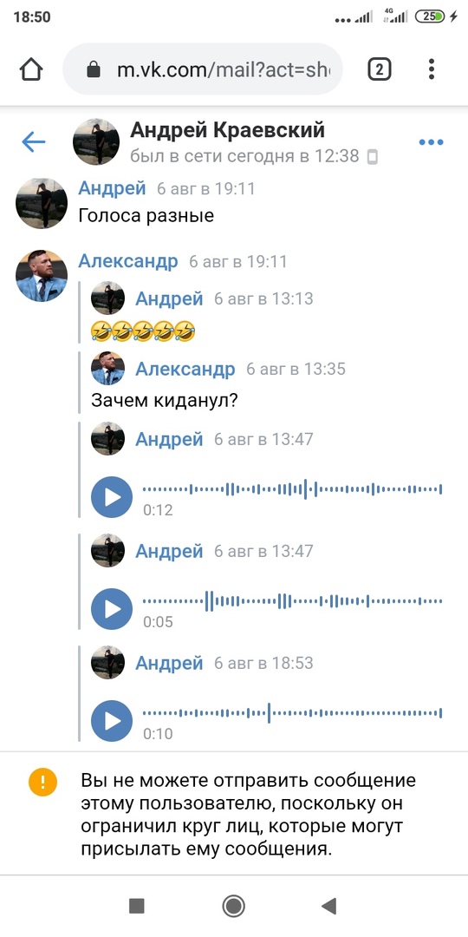Image resolution: width=468 pixels, height=937 pixels.
Task: Tap the m.vk.com address bar
Action: pos(203,69)
